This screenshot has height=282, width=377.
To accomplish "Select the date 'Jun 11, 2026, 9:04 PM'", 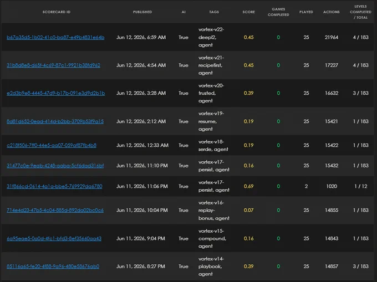I will [x=141, y=238].
